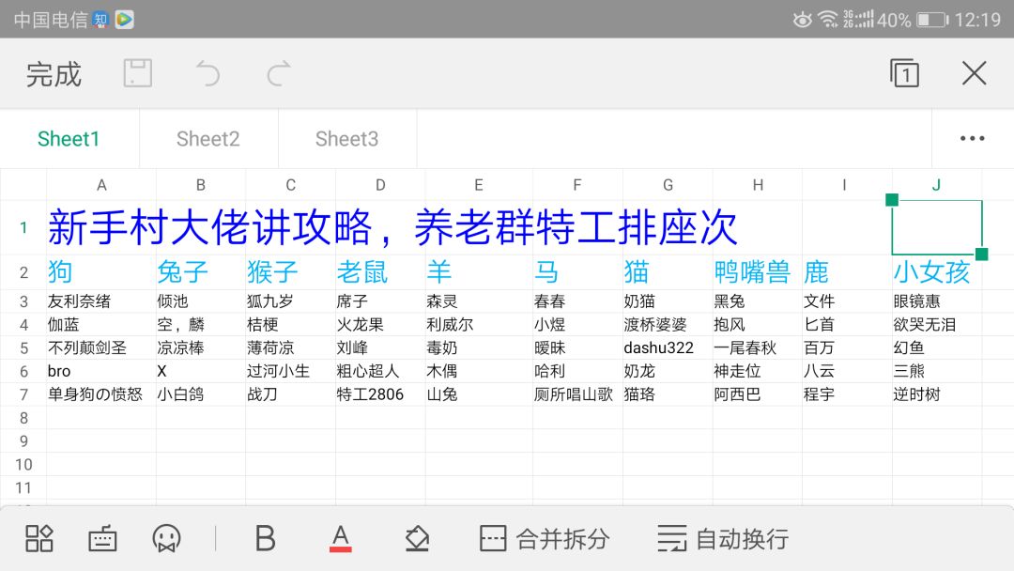Select the 猴子 header cell
1014x571 pixels.
(x=290, y=272)
